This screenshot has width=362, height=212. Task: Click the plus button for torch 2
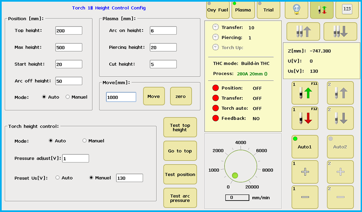(340, 172)
